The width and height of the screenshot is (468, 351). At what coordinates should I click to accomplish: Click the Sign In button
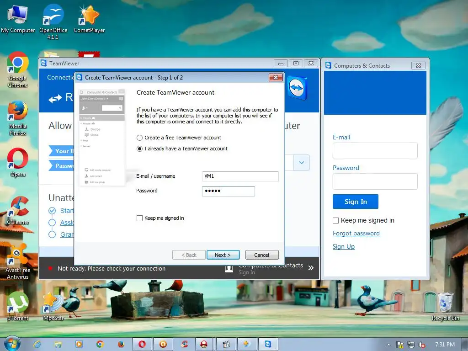pyautogui.click(x=356, y=202)
